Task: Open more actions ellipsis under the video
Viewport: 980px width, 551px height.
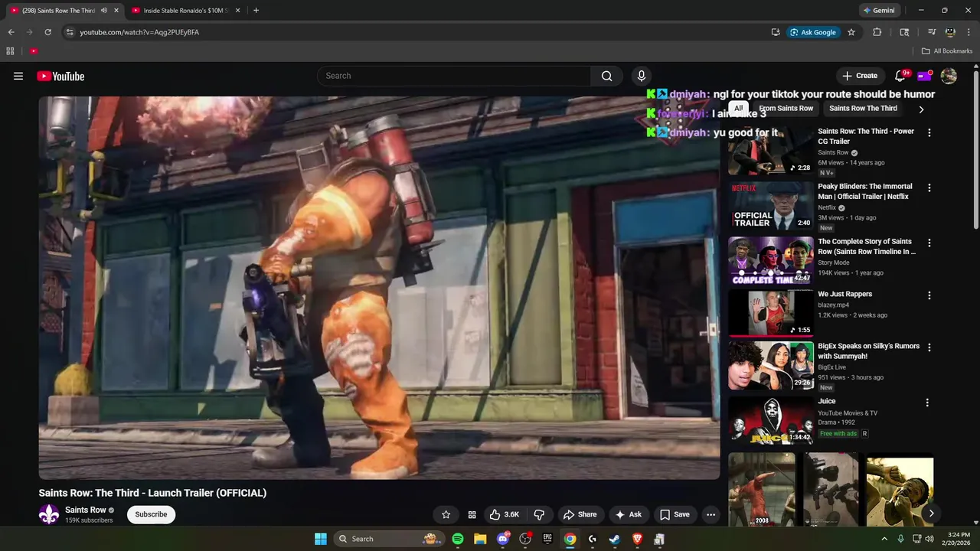Action: 710,514
